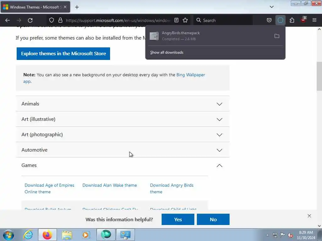Expand the Animals section
This screenshot has width=322, height=241.
(x=122, y=104)
